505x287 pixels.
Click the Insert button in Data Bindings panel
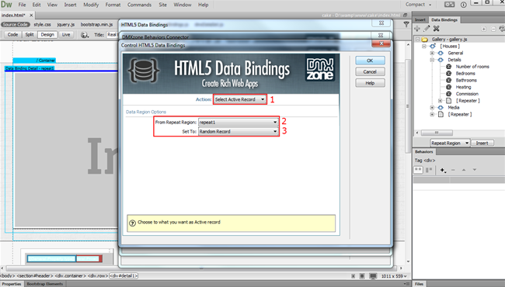click(482, 143)
